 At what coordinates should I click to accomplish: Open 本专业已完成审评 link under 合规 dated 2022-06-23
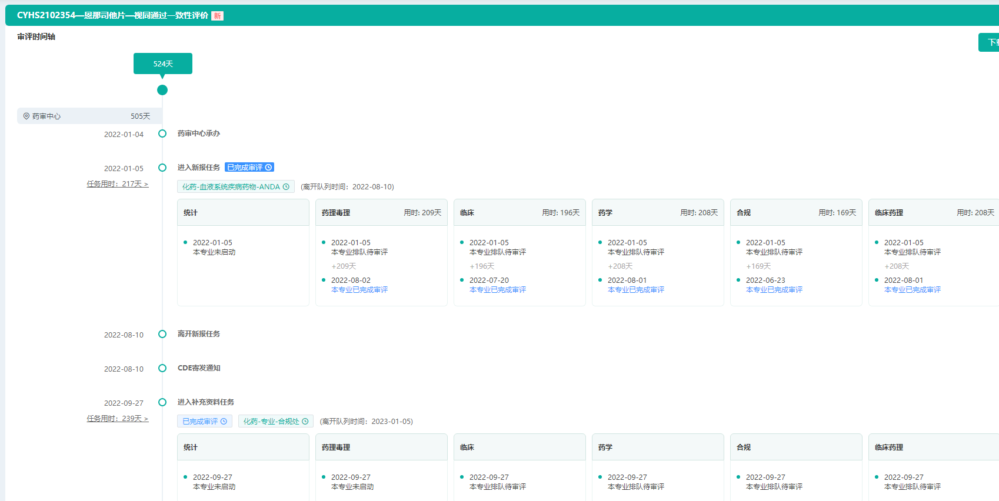774,290
